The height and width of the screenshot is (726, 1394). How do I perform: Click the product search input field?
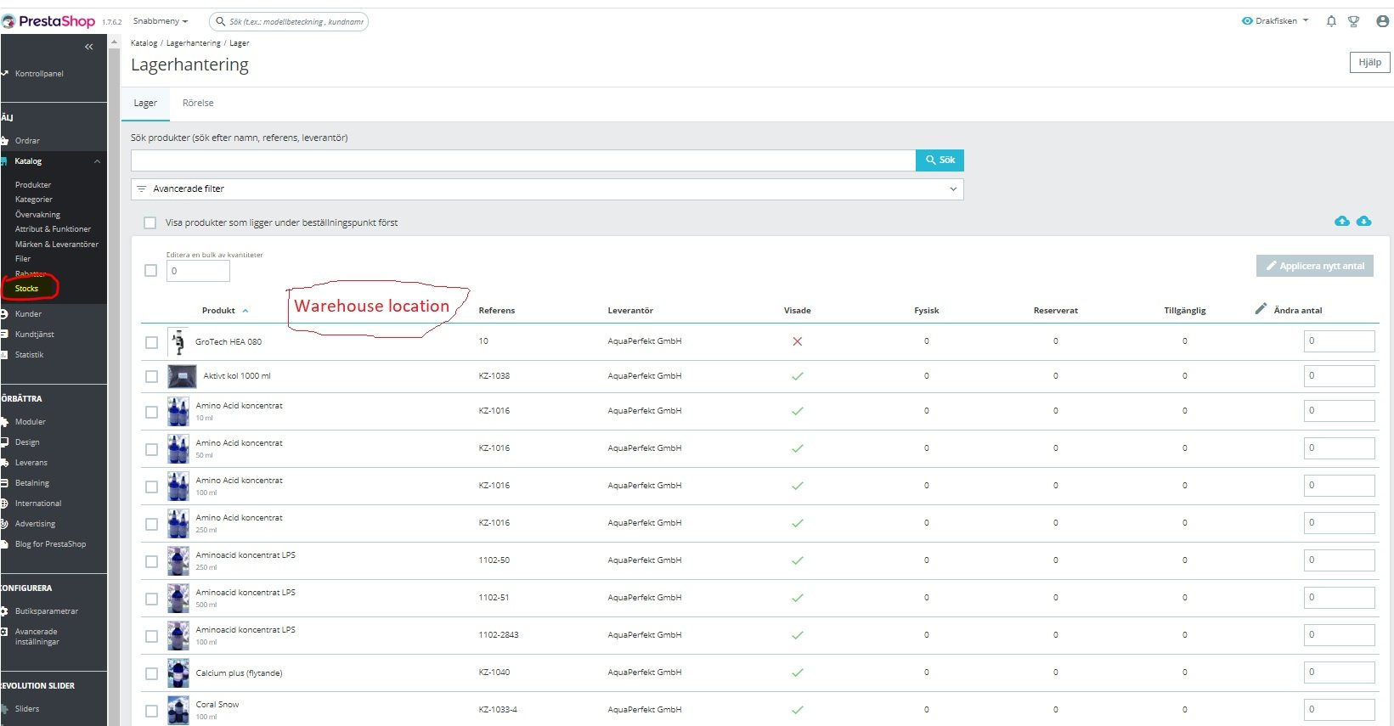pyautogui.click(x=523, y=160)
